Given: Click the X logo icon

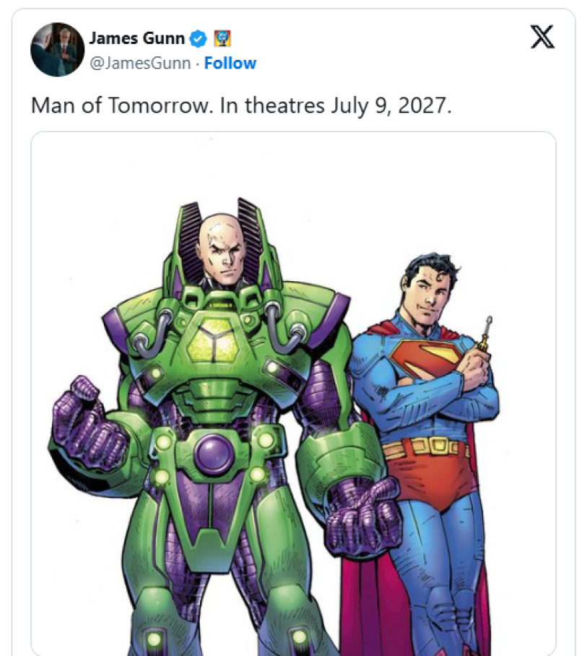Looking at the screenshot, I should (x=542, y=37).
